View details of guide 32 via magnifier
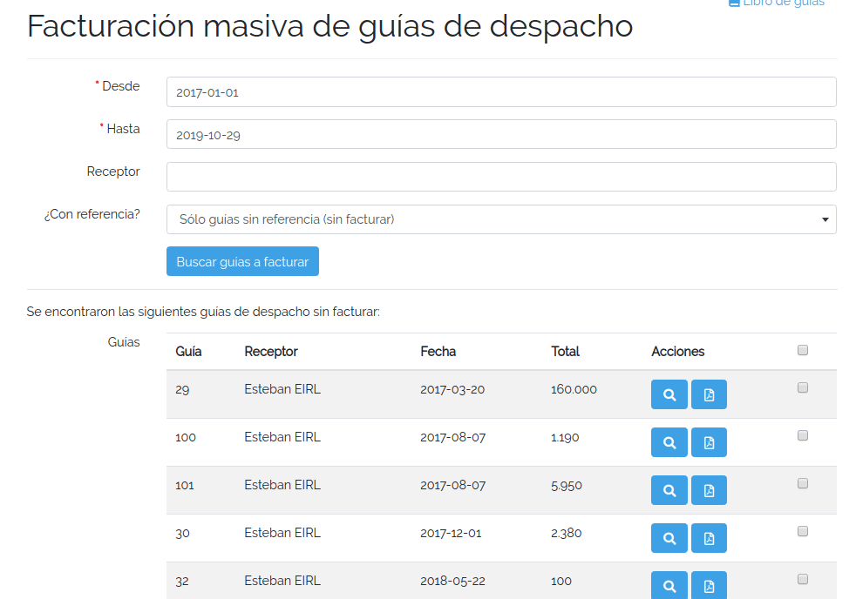Viewport: 856px width, 599px height. point(669,585)
